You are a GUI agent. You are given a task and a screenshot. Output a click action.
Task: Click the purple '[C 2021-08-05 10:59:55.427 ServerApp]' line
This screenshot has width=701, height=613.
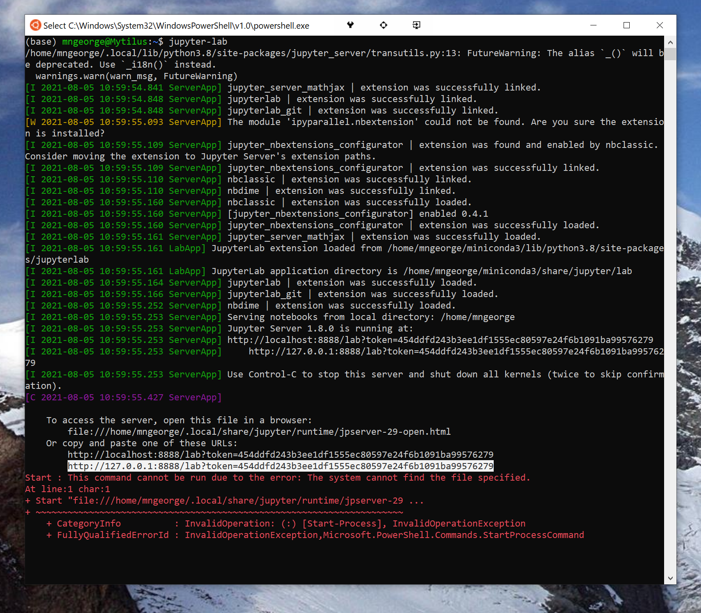[x=123, y=397]
